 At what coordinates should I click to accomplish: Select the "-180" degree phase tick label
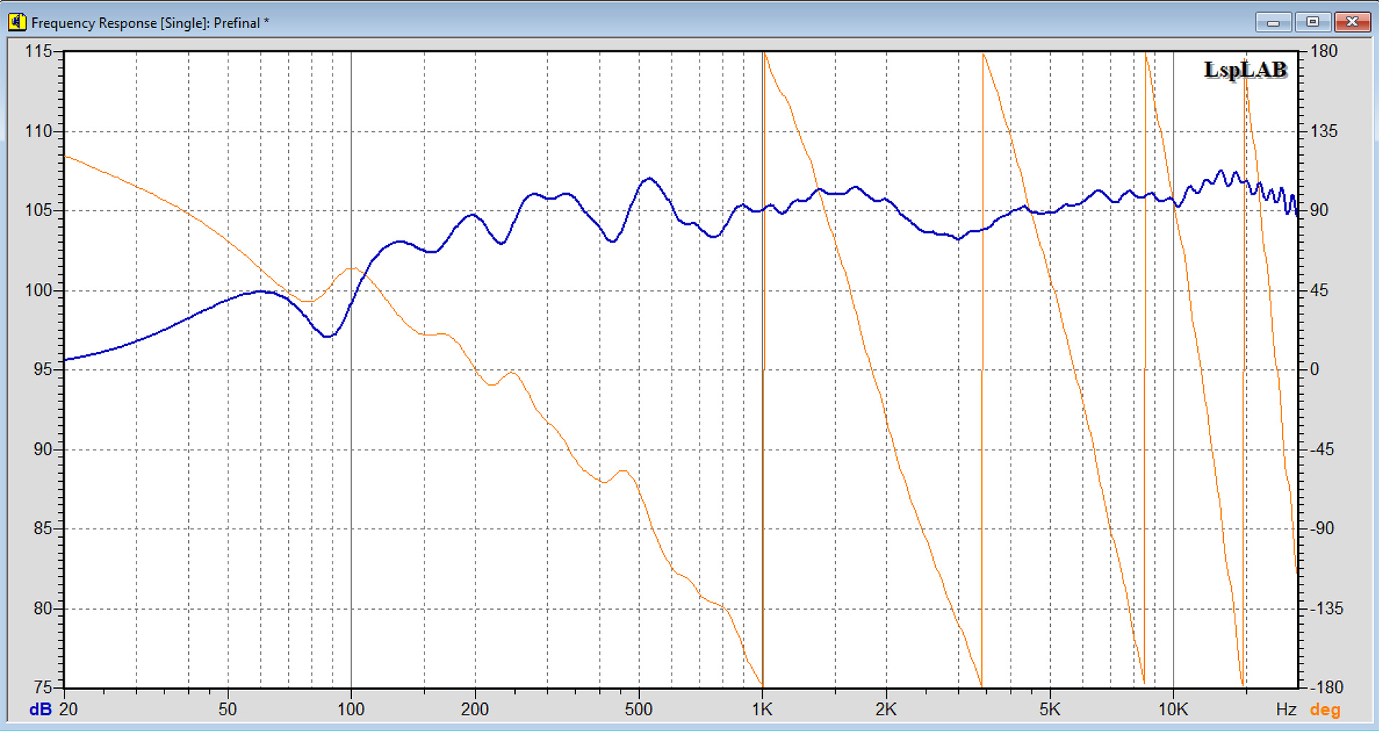click(1327, 687)
